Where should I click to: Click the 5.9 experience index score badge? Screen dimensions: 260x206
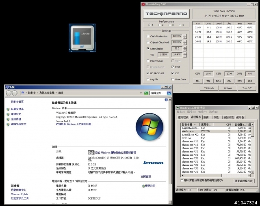(x=91, y=152)
